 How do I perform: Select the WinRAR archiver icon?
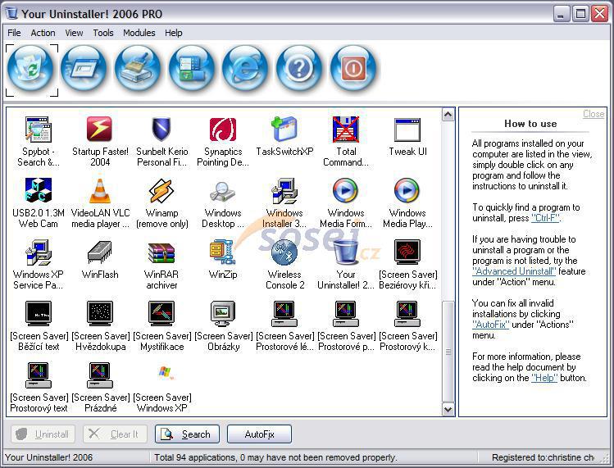(161, 252)
